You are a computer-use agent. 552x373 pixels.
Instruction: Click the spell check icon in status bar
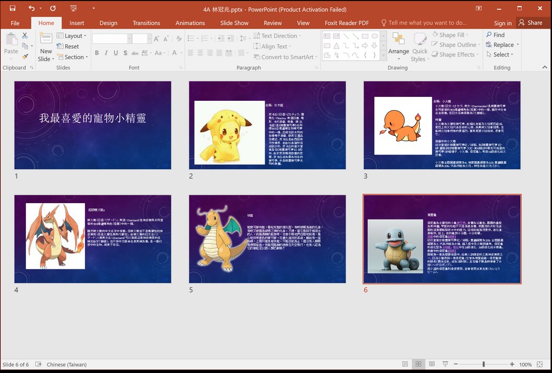coord(38,364)
